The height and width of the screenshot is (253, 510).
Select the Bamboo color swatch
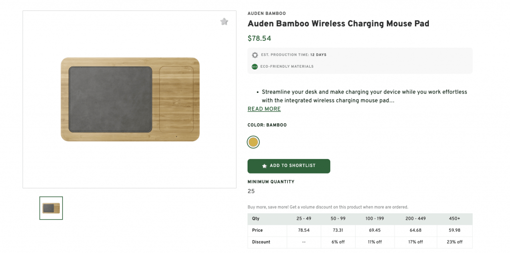[254, 143]
